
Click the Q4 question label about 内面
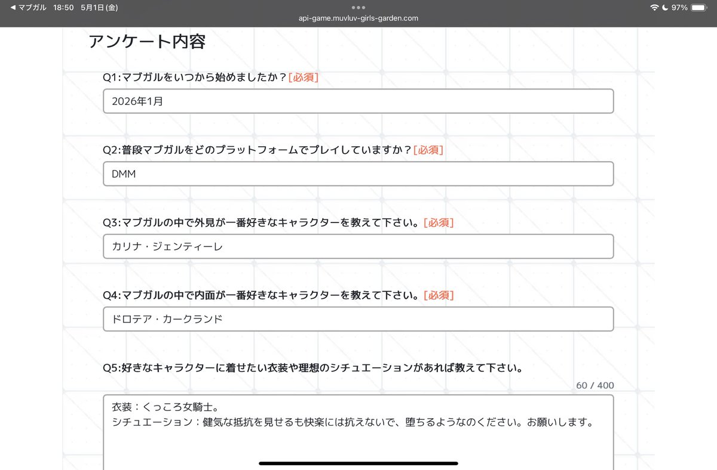(278, 296)
